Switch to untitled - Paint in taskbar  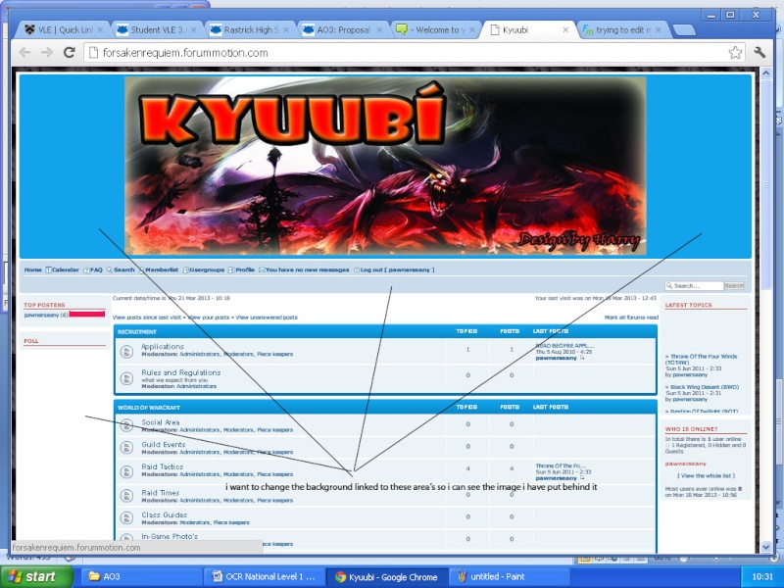click(511, 577)
